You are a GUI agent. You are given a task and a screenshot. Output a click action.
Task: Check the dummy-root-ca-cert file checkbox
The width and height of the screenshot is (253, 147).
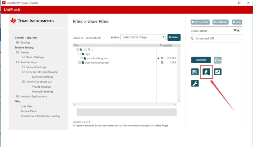coord(79,62)
